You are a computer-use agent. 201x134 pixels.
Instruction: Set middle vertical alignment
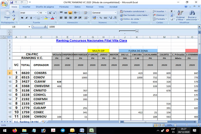click(x=66, y=12)
